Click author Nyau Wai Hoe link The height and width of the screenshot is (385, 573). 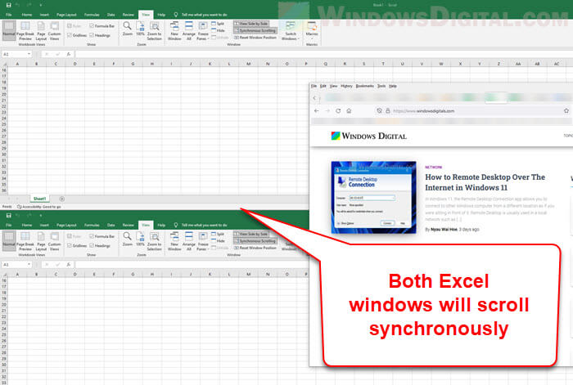tap(444, 229)
